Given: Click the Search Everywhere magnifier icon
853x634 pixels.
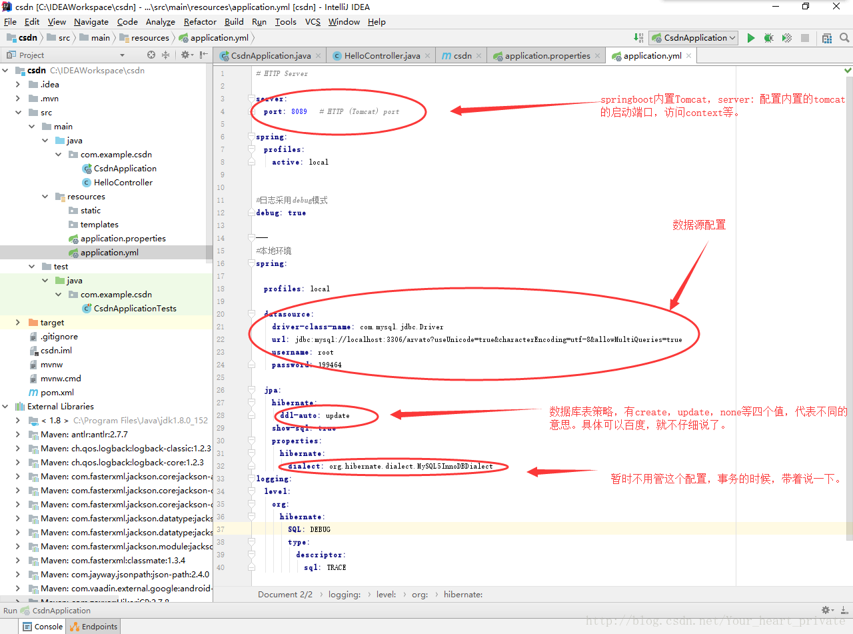Looking at the screenshot, I should [844, 38].
